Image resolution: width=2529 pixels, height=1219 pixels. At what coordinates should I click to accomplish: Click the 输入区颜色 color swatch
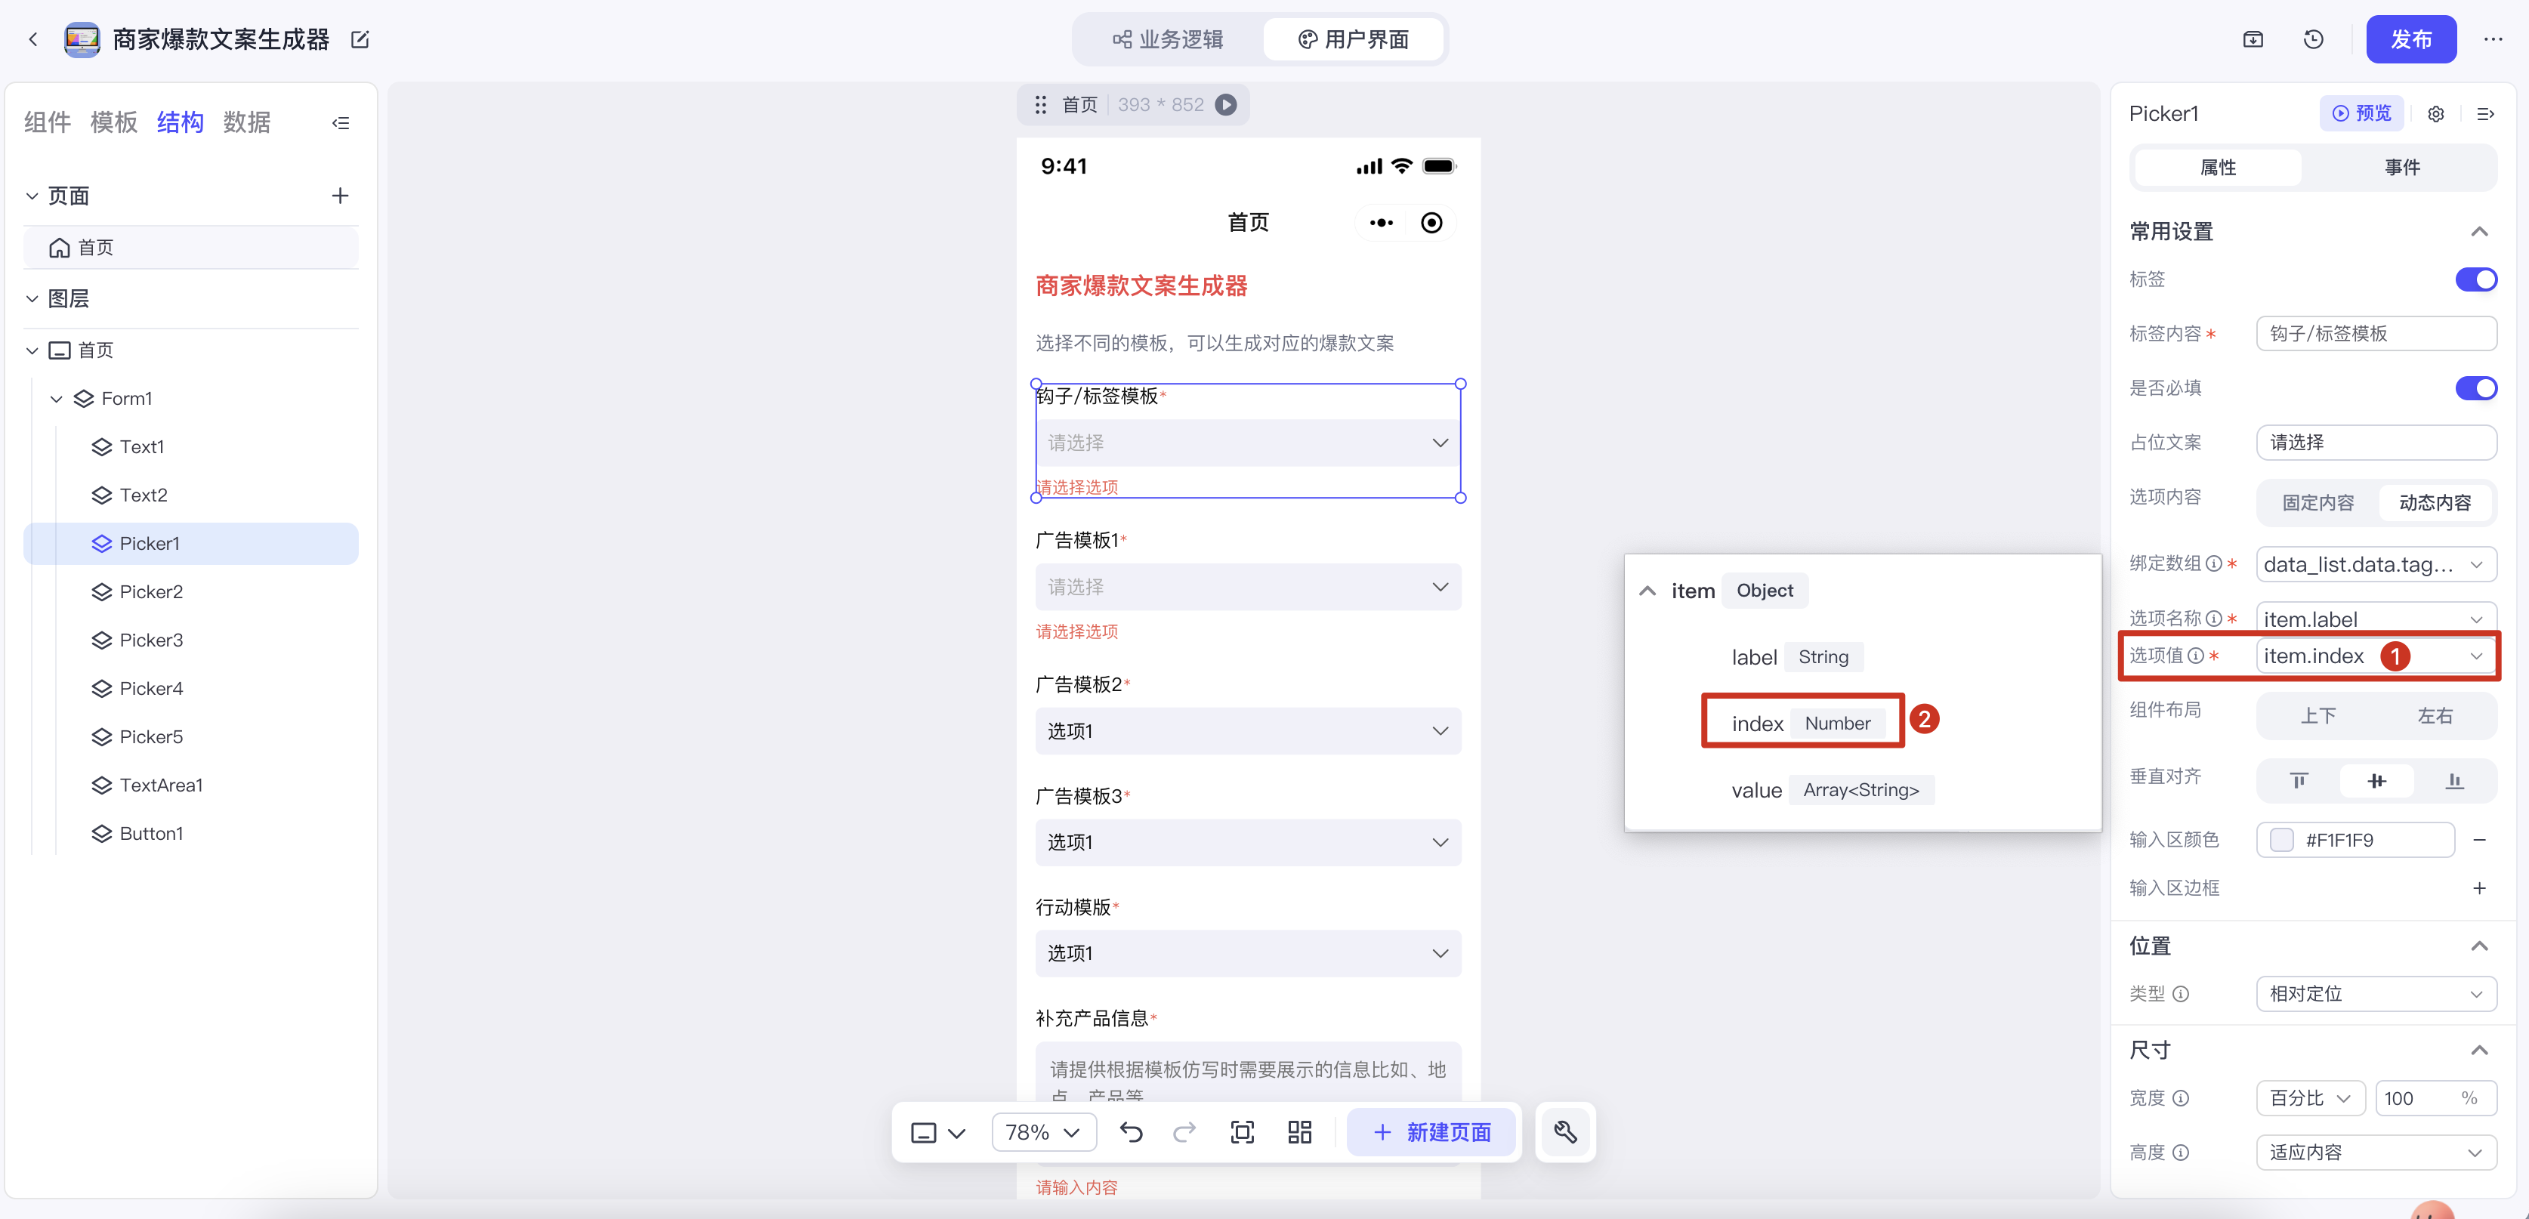click(2281, 840)
